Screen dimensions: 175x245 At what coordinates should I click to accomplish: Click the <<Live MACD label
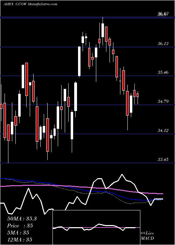click(x=147, y=236)
